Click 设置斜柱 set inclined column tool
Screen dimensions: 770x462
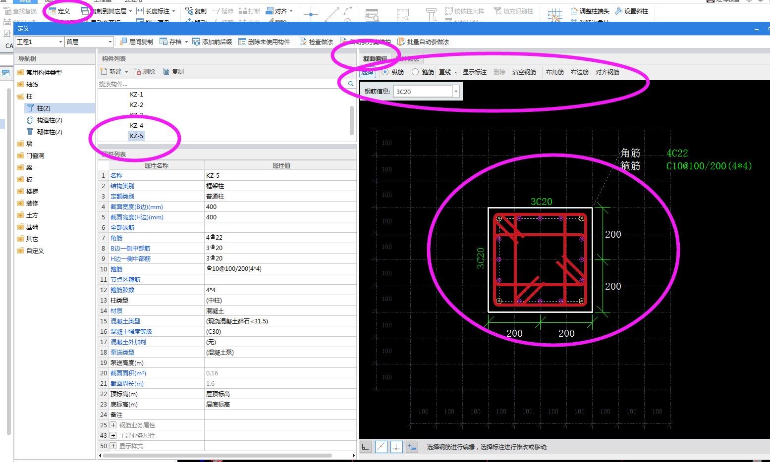pos(632,11)
